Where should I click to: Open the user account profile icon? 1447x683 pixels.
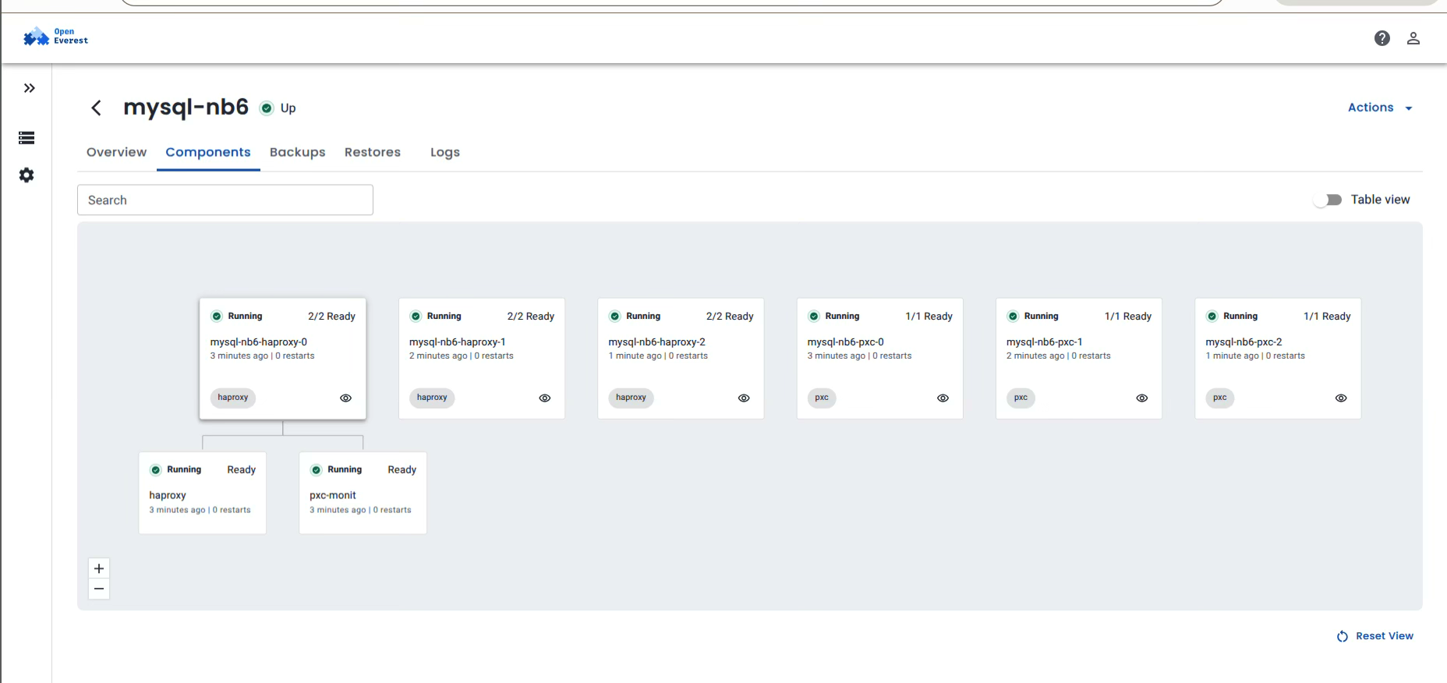click(1413, 38)
